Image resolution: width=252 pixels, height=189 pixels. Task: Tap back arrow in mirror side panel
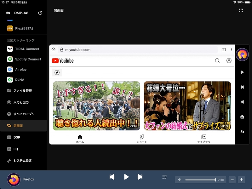242,132
